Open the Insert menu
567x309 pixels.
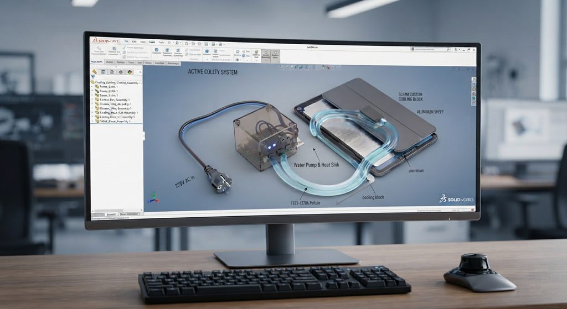152,42
